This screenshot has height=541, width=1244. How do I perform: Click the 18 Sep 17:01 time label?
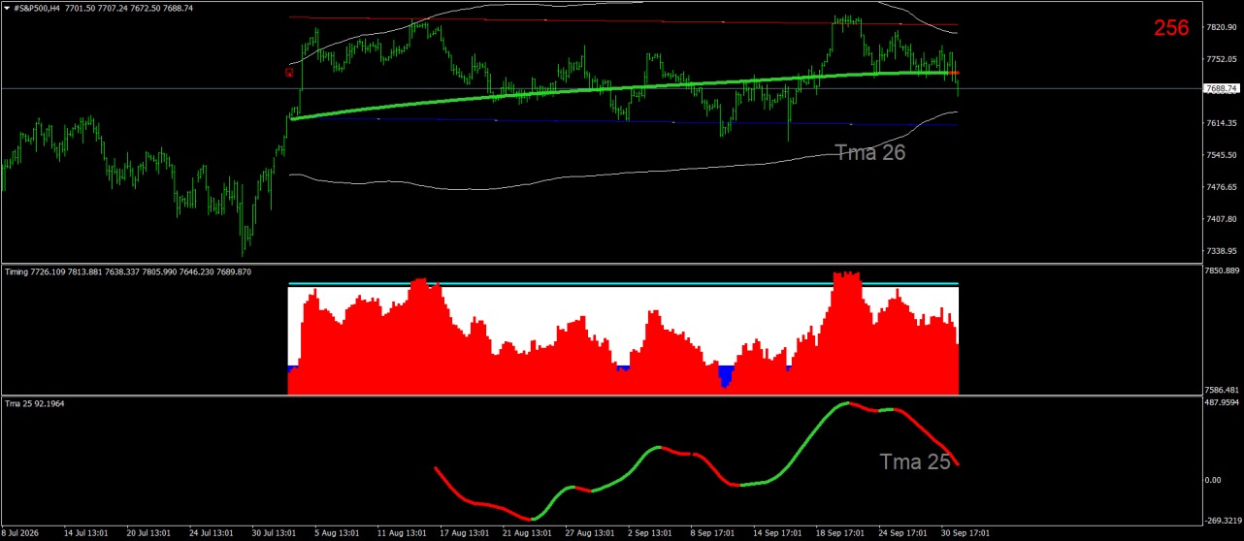tap(841, 533)
